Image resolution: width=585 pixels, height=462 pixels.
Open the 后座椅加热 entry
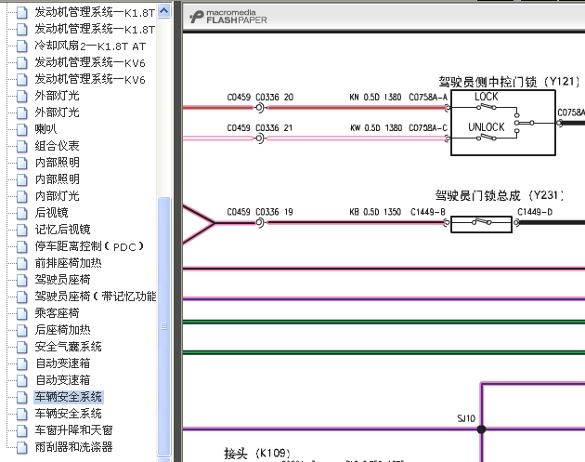coord(62,330)
